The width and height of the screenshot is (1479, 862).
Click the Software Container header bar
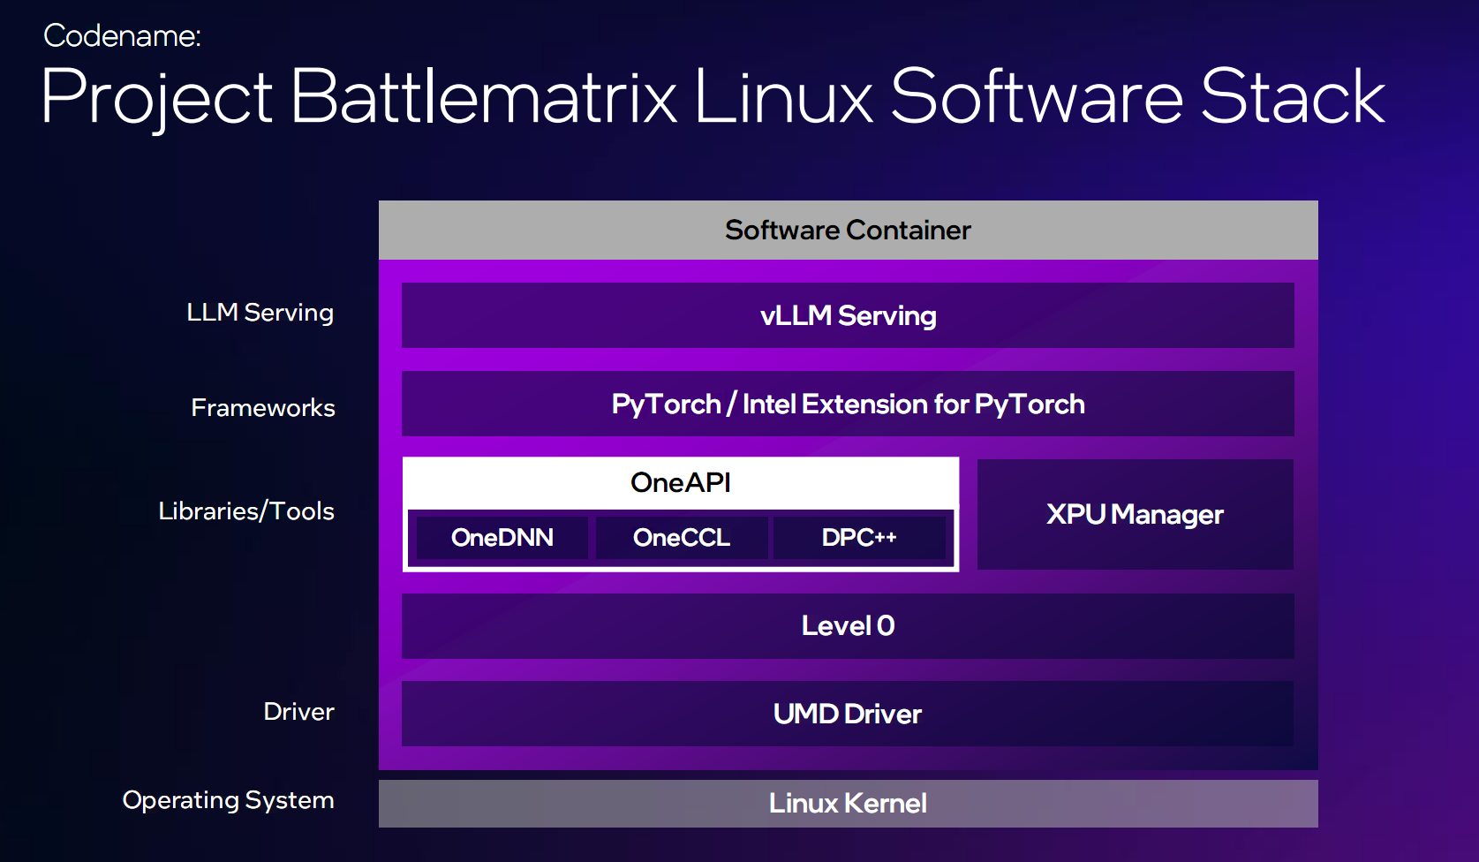tap(848, 230)
